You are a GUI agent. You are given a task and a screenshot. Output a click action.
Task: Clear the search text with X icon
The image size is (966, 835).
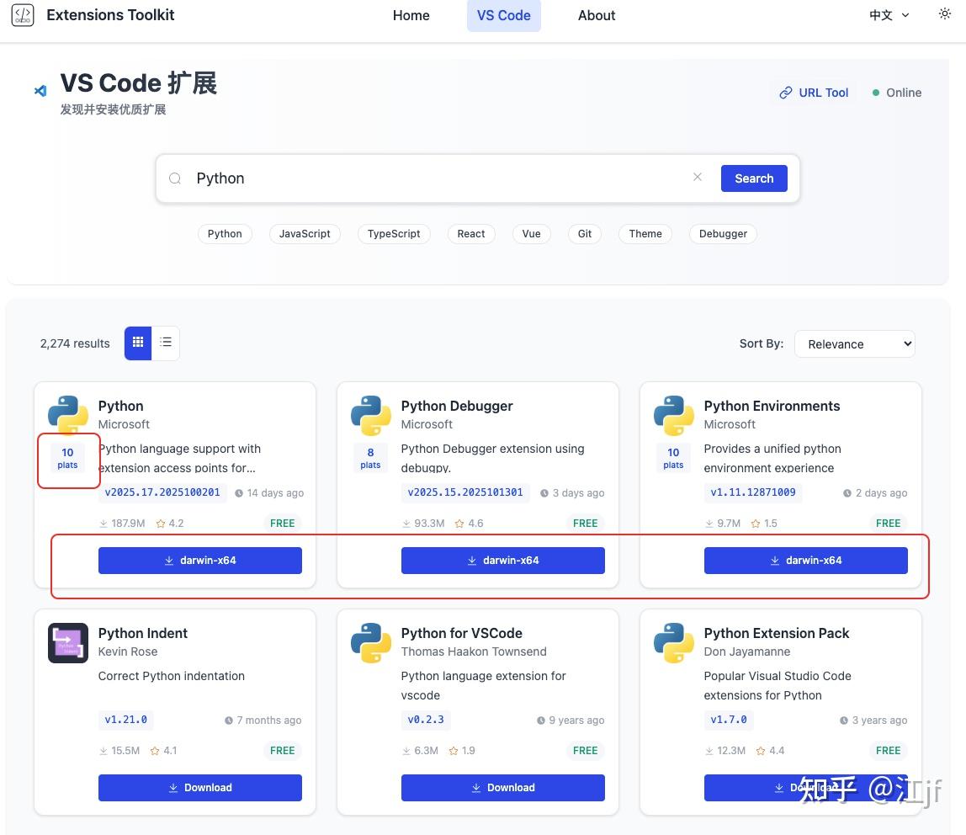[698, 177]
